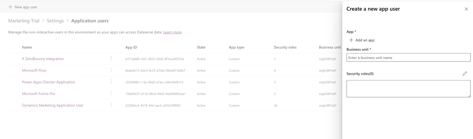Open the Microsoft Flow app user

pyautogui.click(x=34, y=70)
